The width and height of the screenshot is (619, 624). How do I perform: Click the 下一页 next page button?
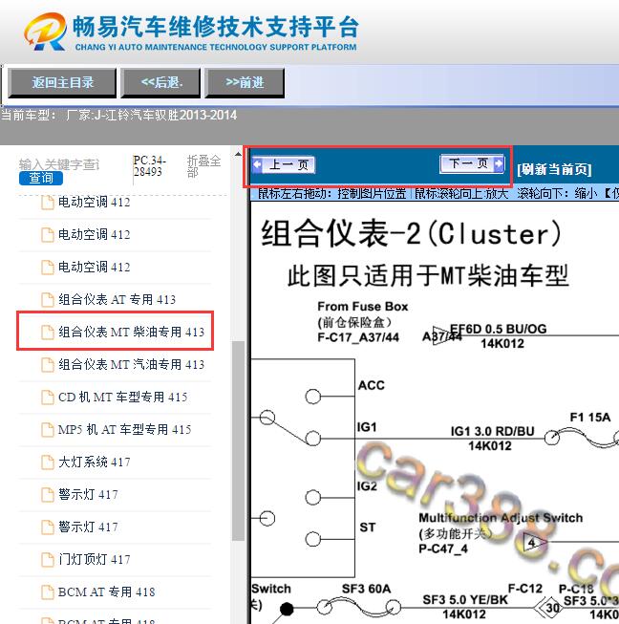[x=472, y=163]
